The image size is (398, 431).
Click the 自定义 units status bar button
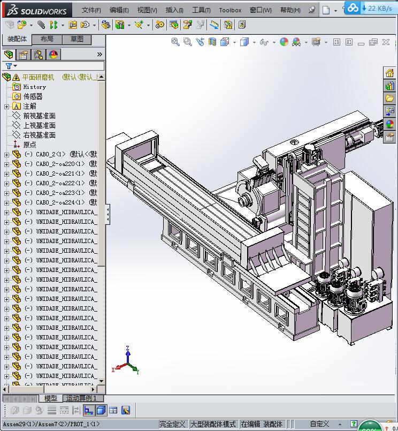[x=319, y=424]
